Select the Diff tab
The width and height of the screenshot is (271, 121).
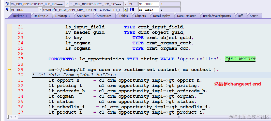[240, 16]
